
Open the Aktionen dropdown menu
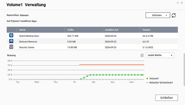158,15
